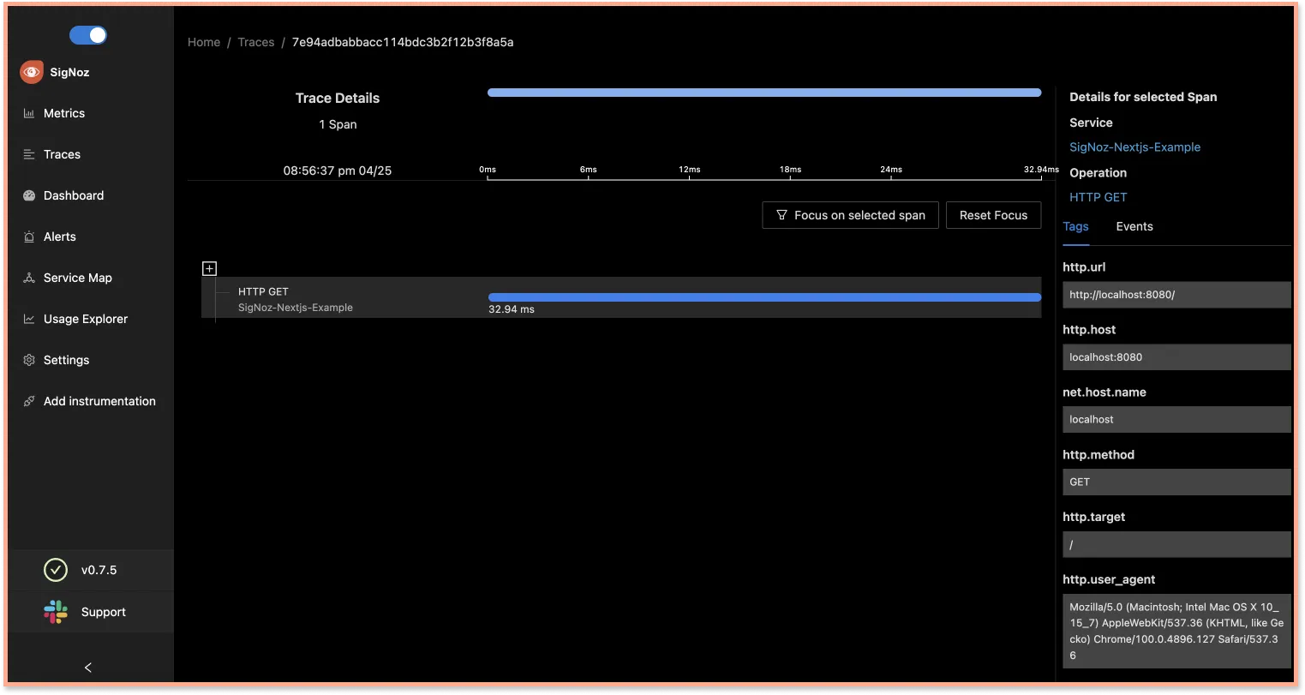
Task: Expand the span tree plus box
Action: [x=209, y=268]
